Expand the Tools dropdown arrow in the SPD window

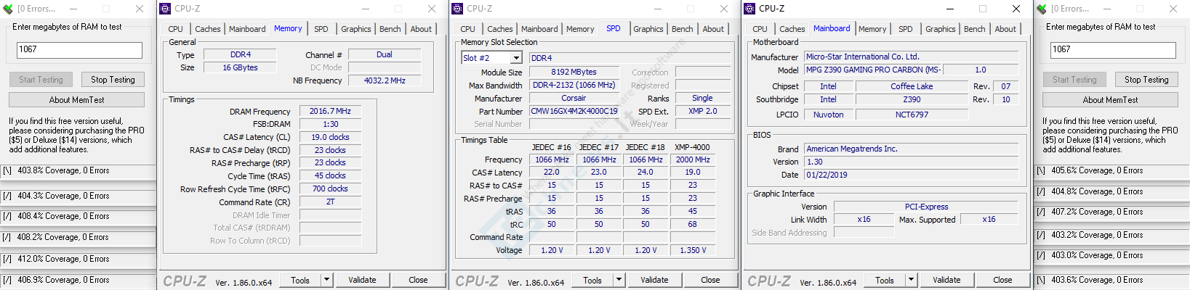[x=619, y=280]
